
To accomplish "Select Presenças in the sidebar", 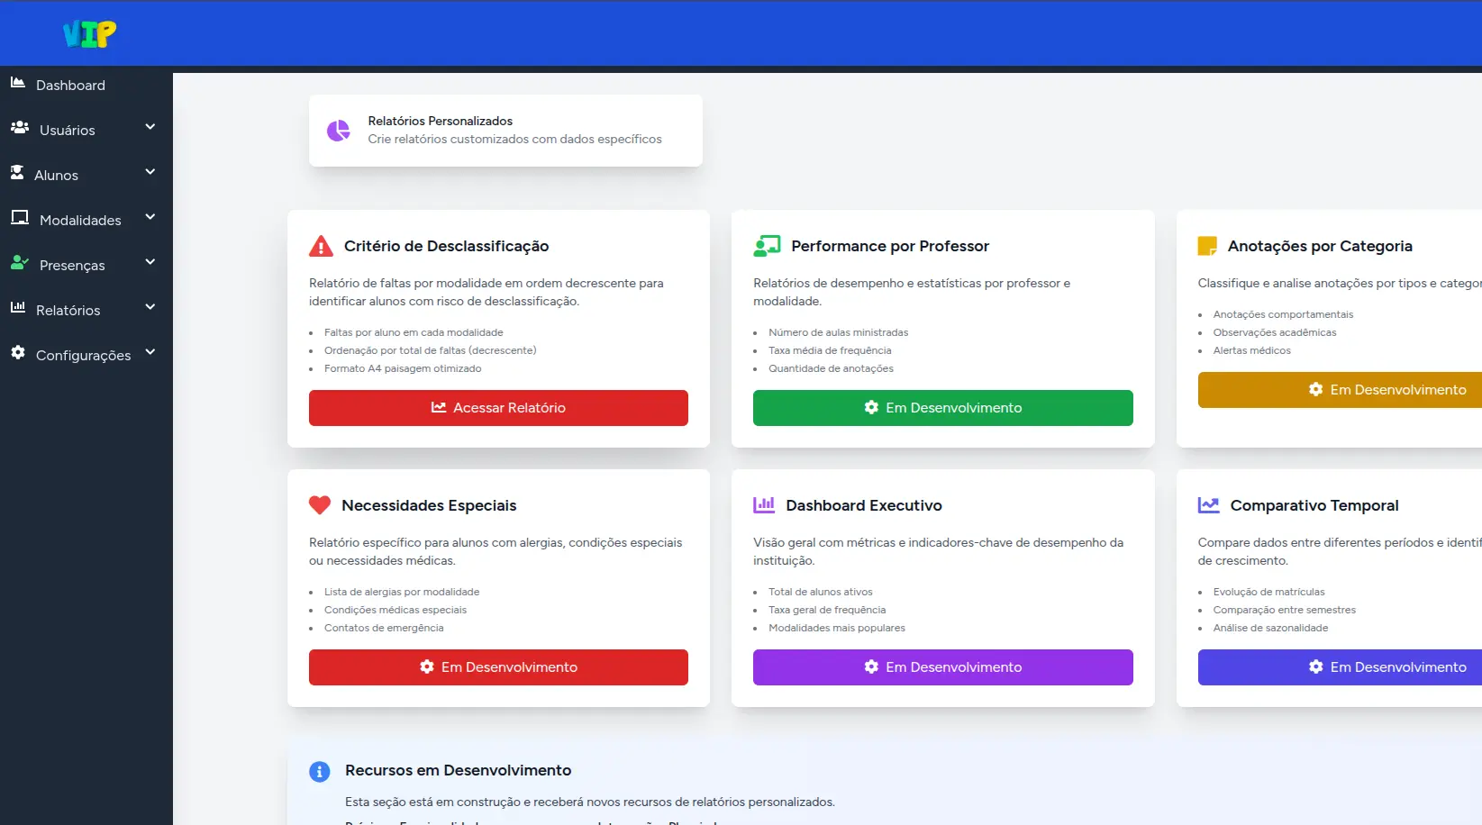I will tap(72, 266).
